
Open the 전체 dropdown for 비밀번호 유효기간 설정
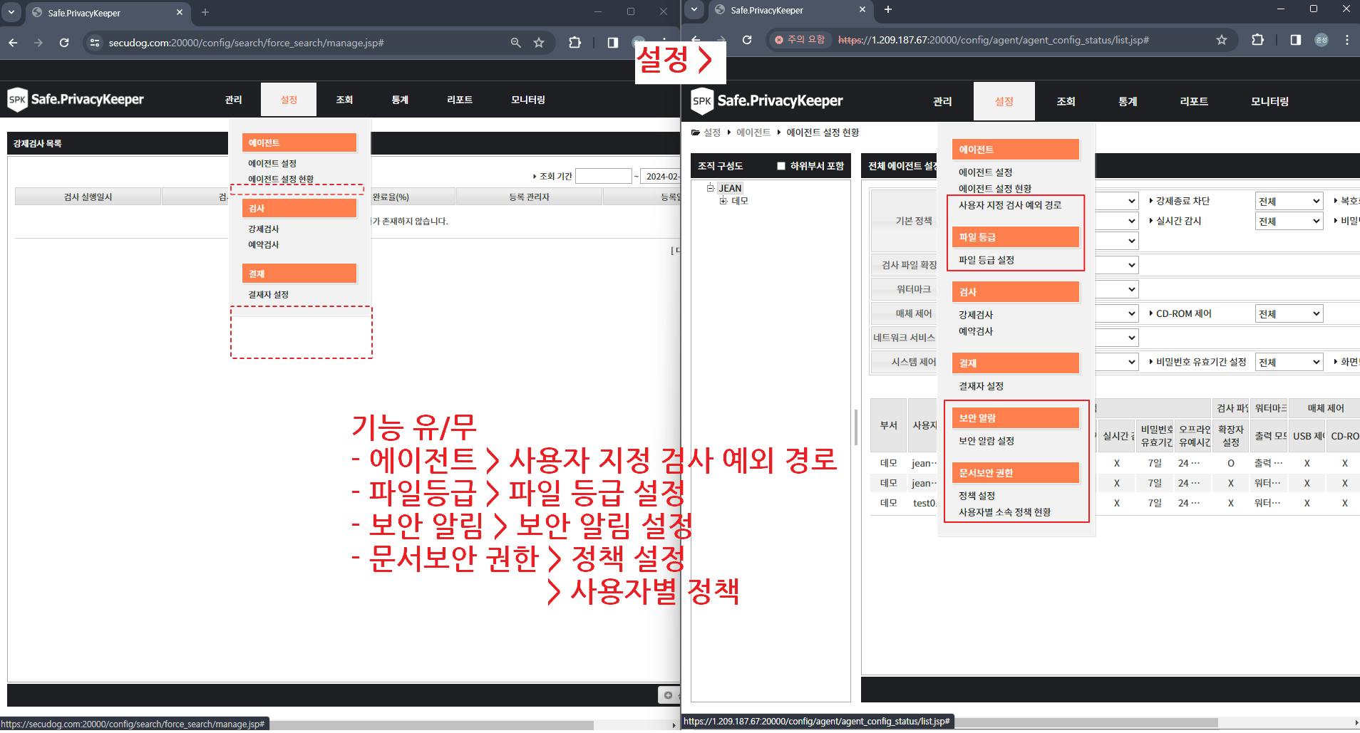click(x=1289, y=363)
